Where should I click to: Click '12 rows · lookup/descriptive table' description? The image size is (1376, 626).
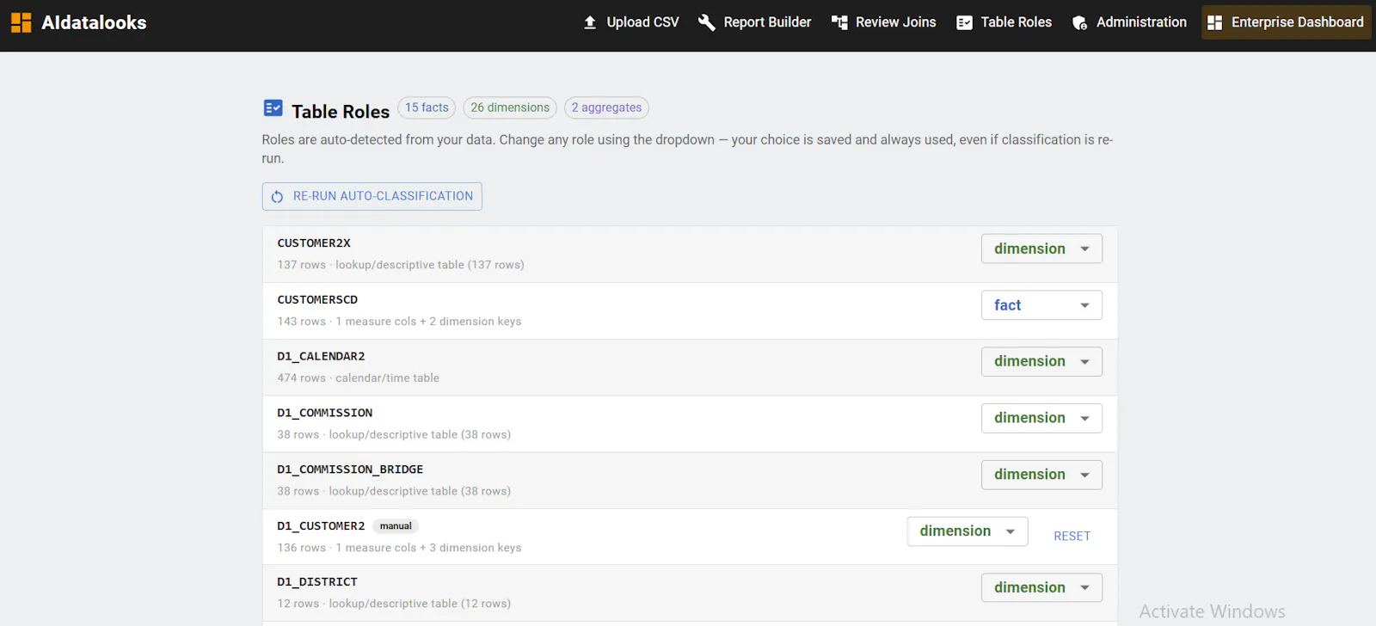click(x=394, y=604)
